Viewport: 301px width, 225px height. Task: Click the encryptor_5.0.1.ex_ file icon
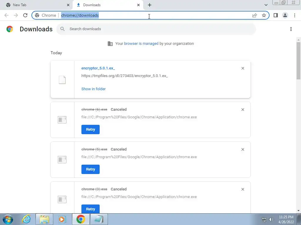tap(62, 80)
